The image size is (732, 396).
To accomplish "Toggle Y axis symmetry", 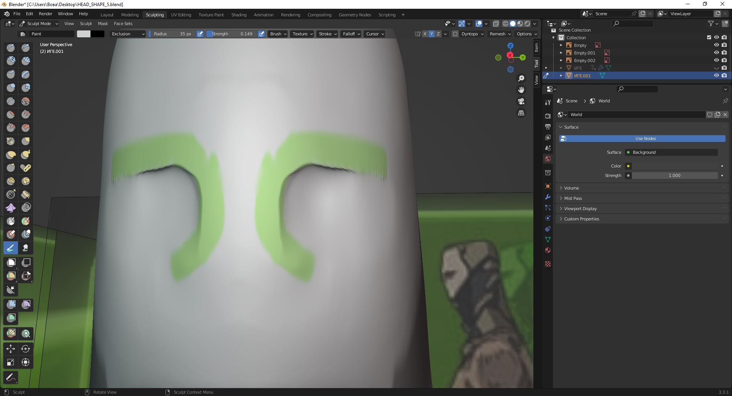I will pos(432,34).
